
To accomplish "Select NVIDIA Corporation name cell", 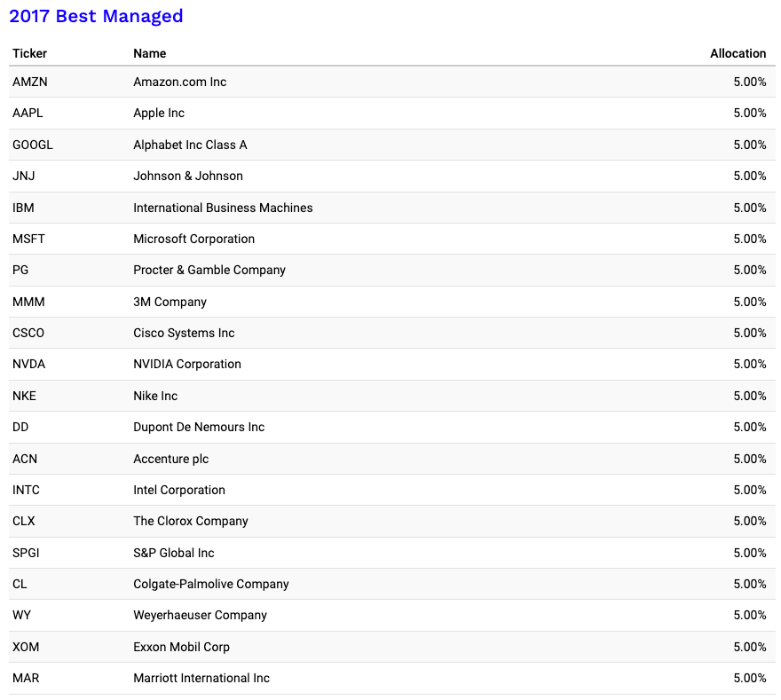I will 186,364.
